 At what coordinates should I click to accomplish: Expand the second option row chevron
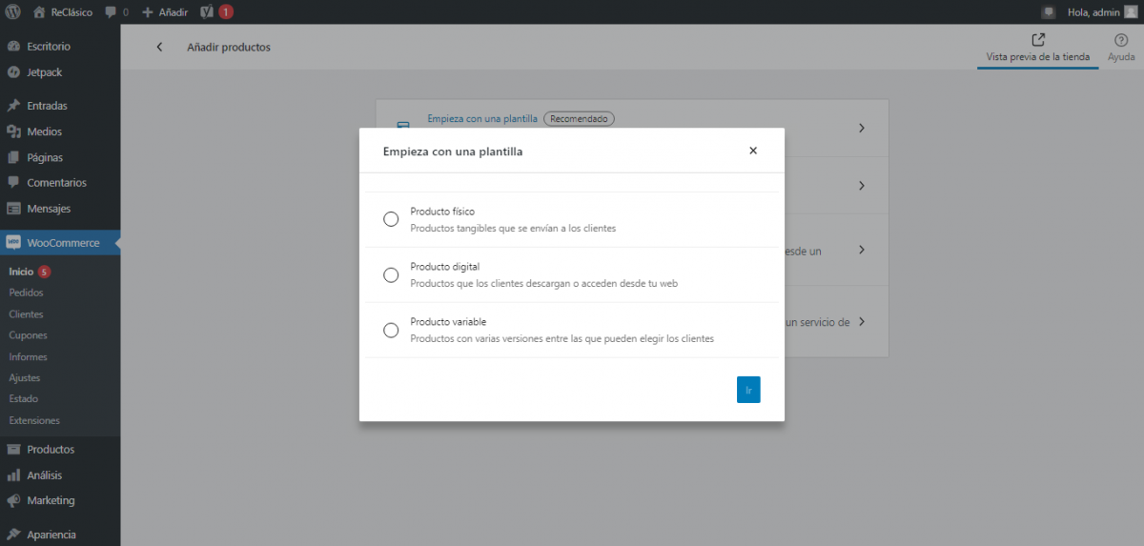861,186
